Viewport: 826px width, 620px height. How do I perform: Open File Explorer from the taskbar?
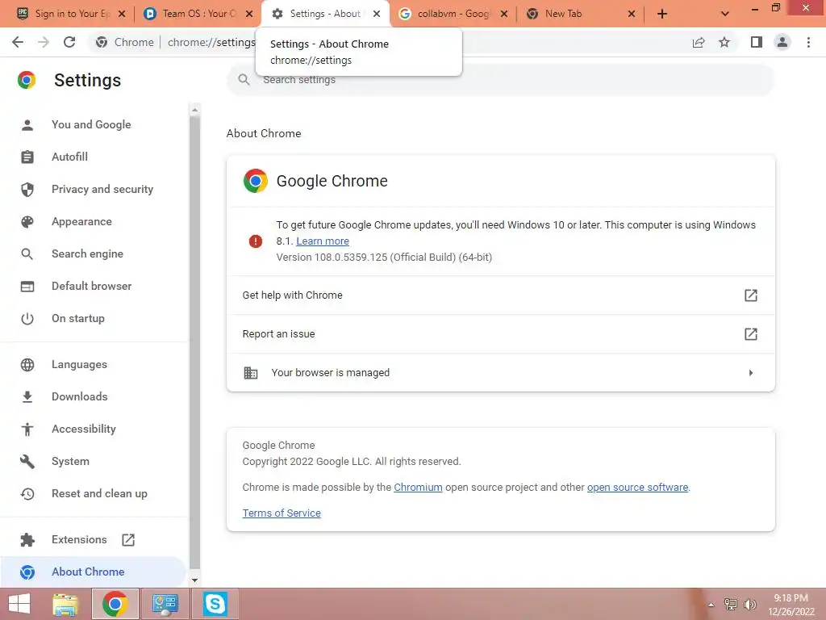66,604
